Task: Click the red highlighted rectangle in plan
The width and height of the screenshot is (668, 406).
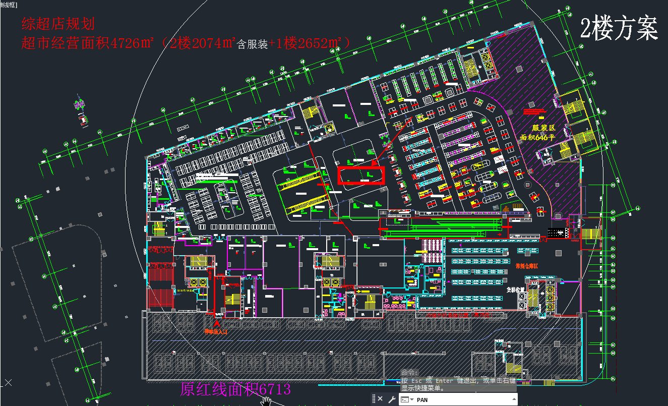Action: coord(361,176)
